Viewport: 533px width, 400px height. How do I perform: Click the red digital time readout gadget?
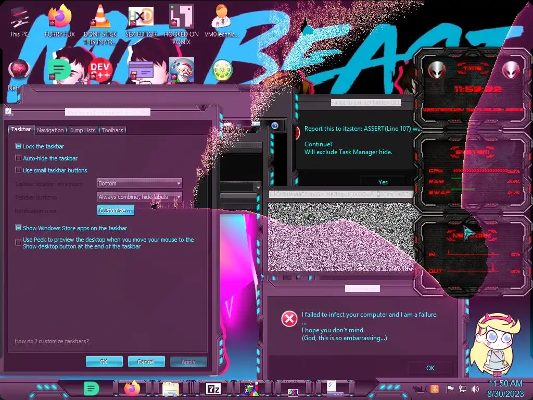coord(478,89)
